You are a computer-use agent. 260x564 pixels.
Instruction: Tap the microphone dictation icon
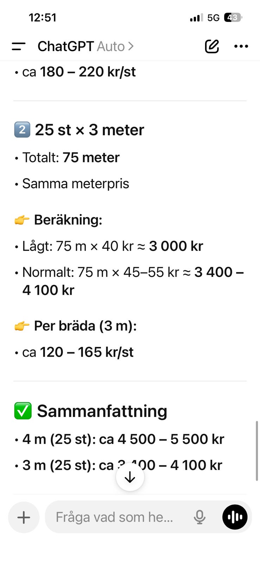199,517
